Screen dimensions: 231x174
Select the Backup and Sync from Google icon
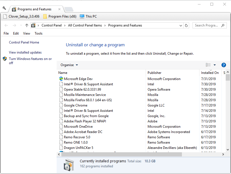tap(61, 116)
